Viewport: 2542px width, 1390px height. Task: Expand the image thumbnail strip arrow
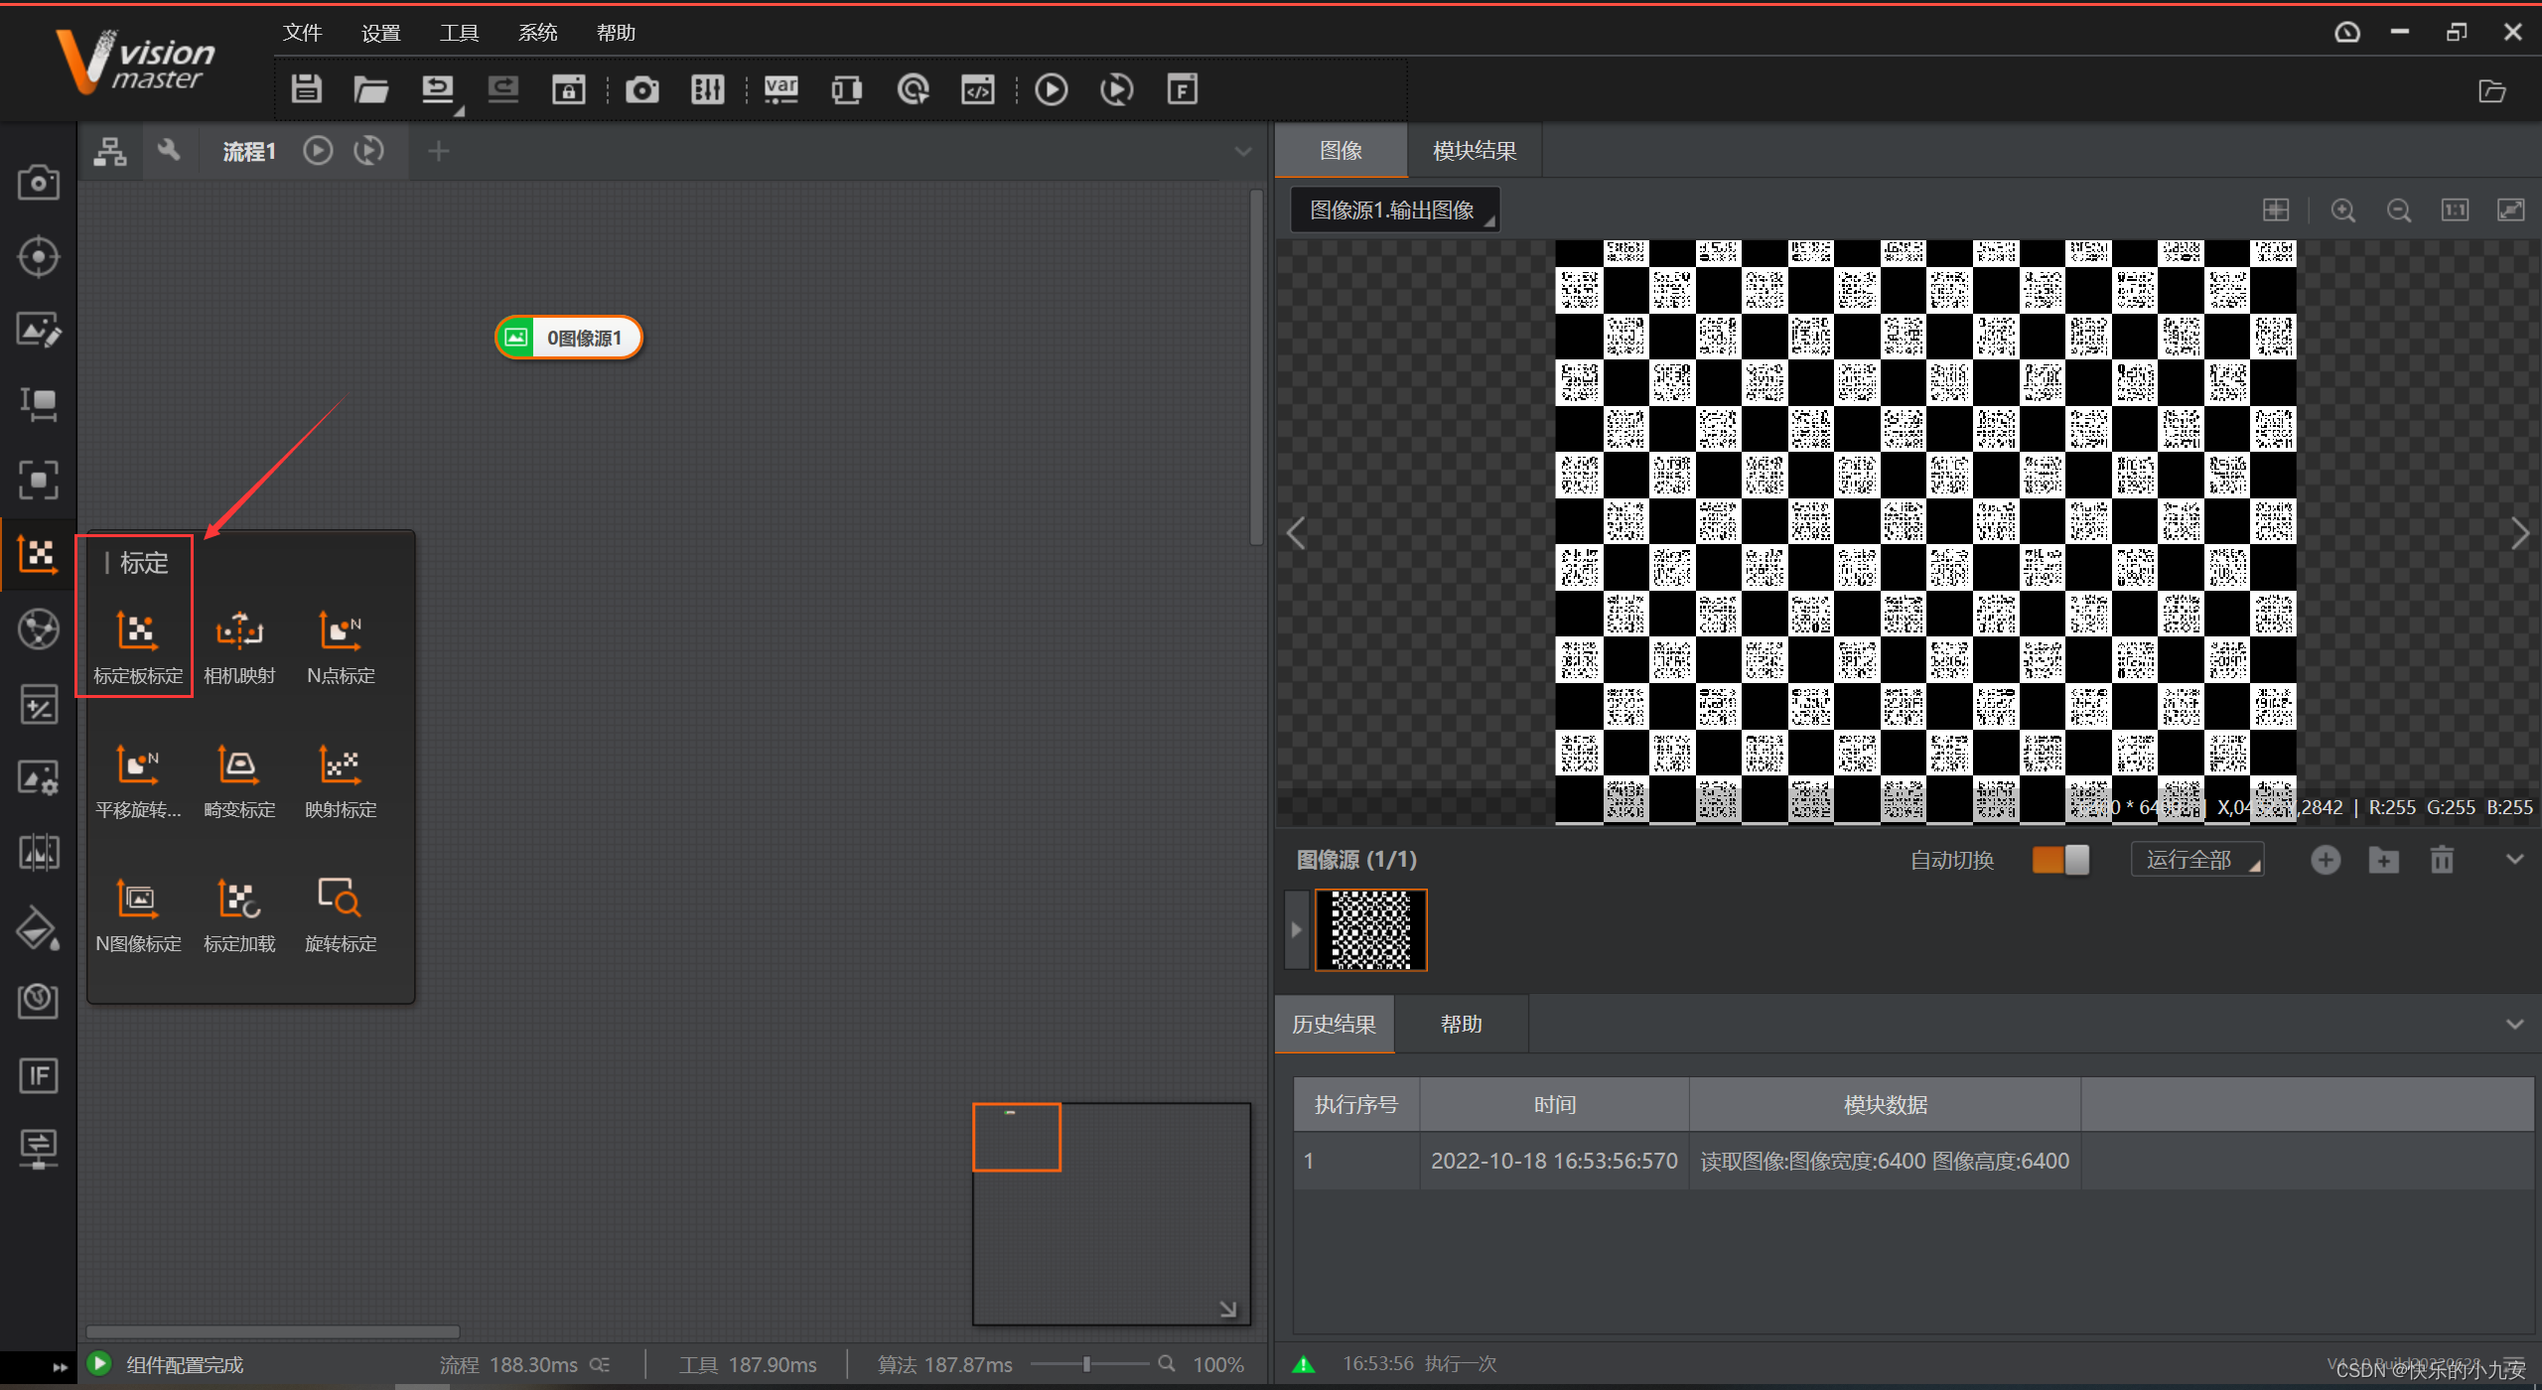point(1296,929)
